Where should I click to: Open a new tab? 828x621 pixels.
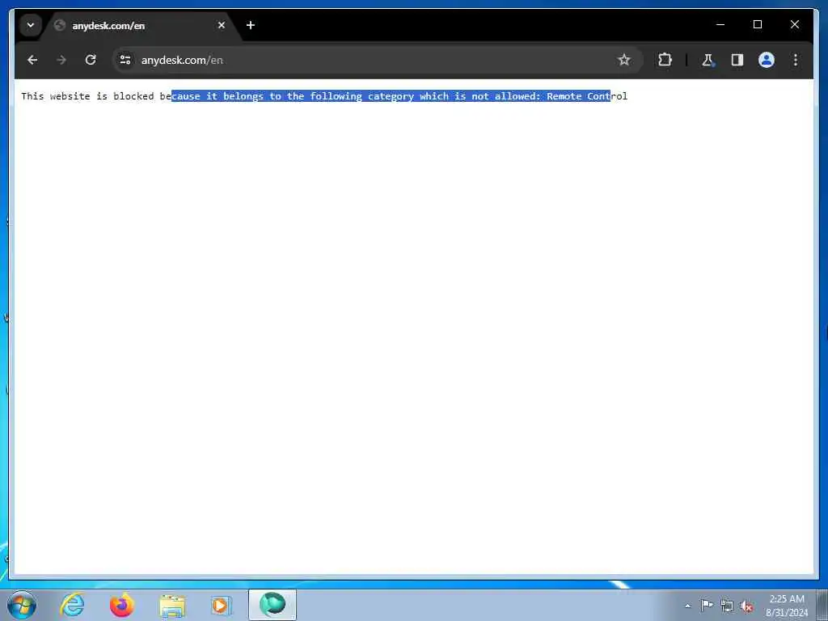click(251, 25)
